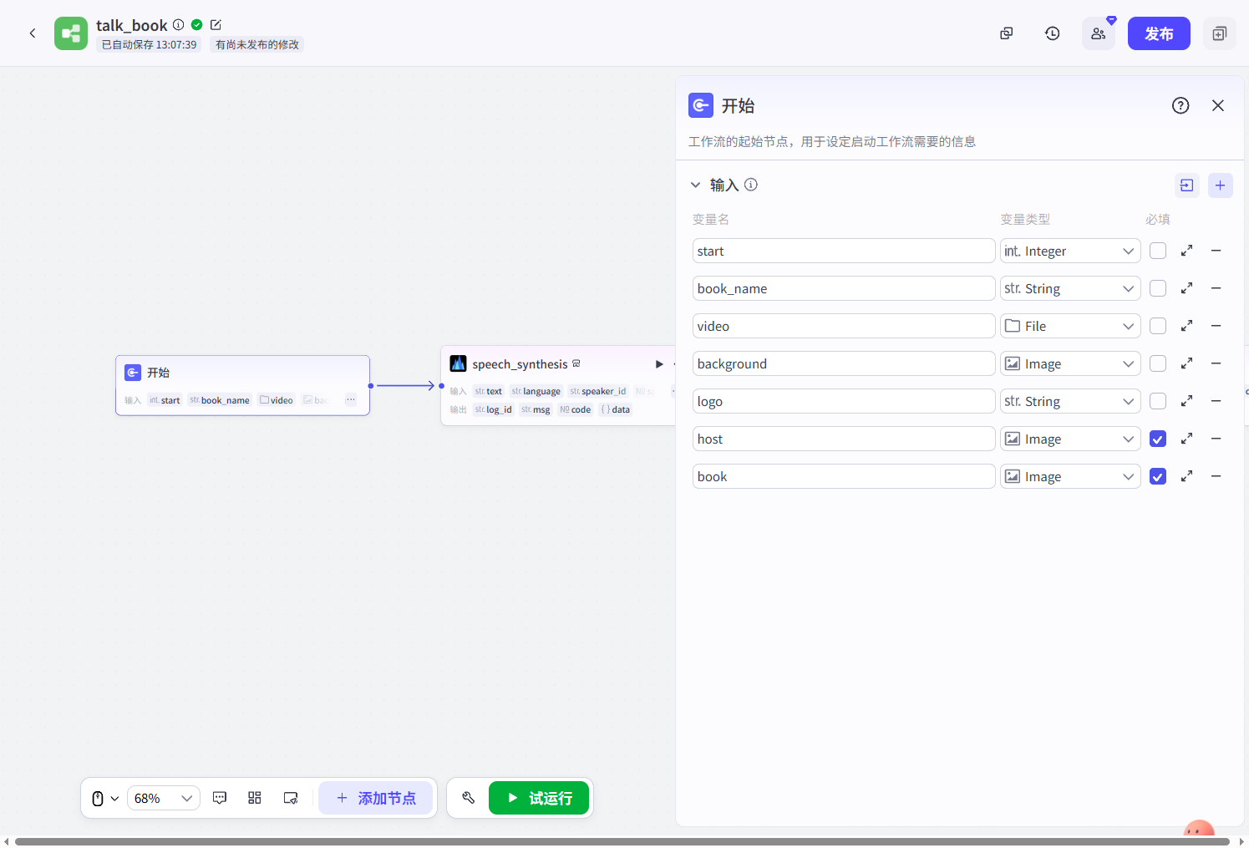This screenshot has width=1249, height=848.
Task: Uncheck required for host variable
Action: pos(1158,439)
